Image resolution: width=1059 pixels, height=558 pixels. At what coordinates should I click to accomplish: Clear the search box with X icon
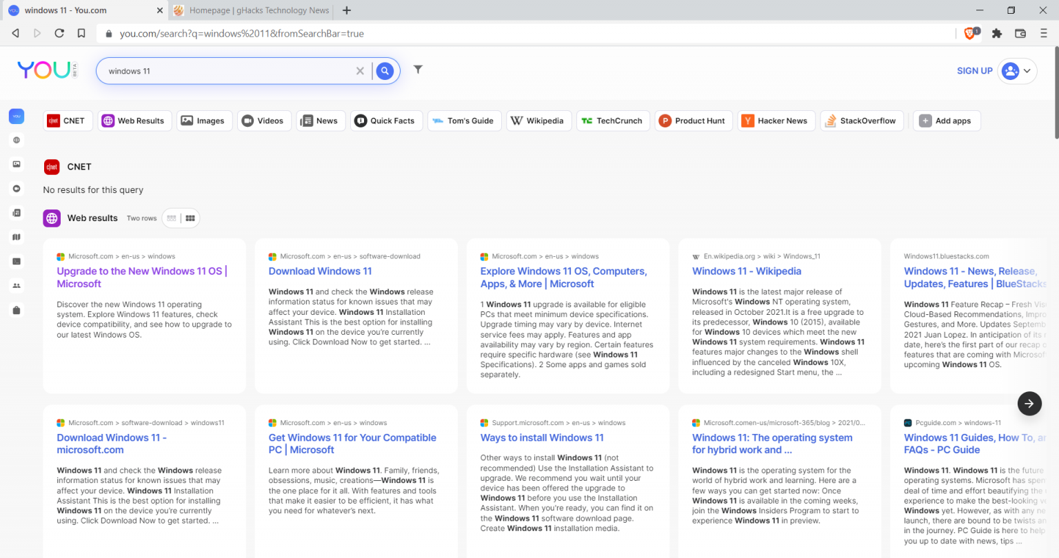[x=360, y=71]
